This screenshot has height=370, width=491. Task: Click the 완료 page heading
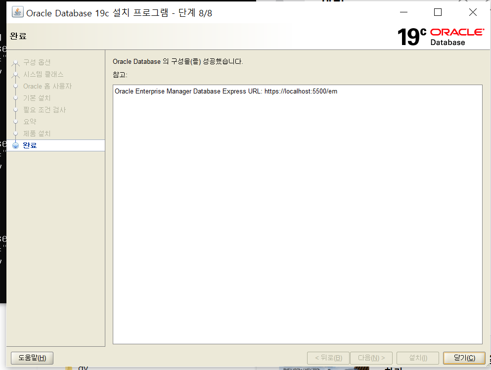click(18, 36)
